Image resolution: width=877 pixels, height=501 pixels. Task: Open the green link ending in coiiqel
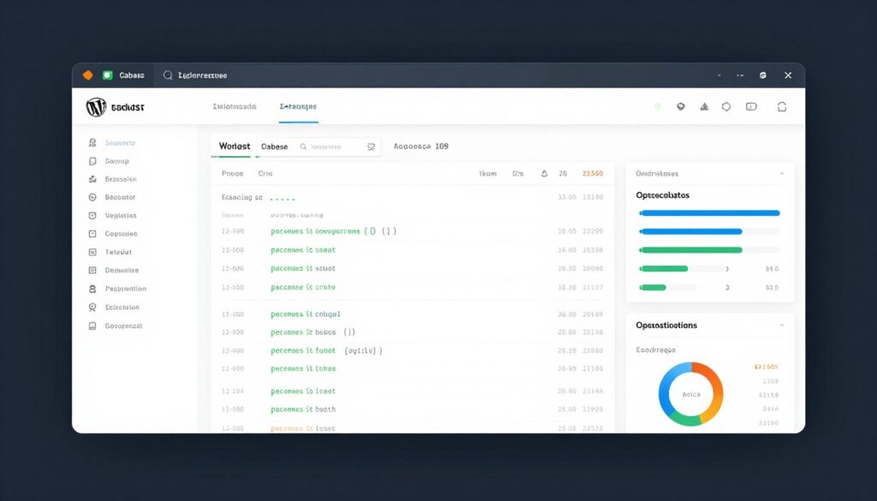(x=306, y=314)
